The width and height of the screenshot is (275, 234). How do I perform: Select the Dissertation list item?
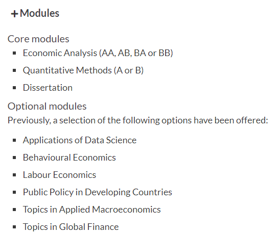[48, 88]
